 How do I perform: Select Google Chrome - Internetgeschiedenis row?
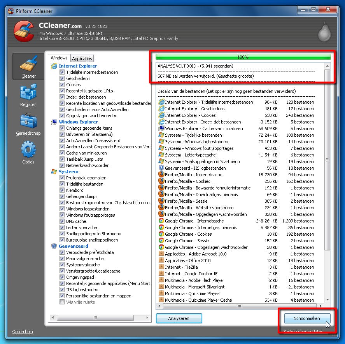tap(236, 228)
